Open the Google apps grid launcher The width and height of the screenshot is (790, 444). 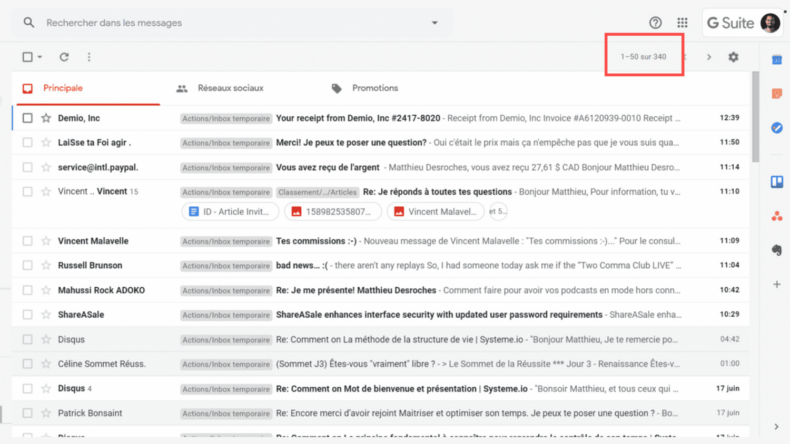pyautogui.click(x=683, y=23)
